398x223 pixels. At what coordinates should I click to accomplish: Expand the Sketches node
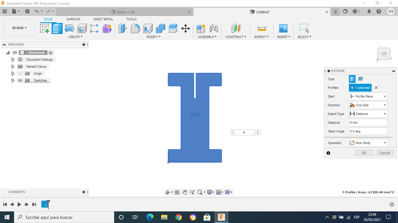tap(13, 80)
